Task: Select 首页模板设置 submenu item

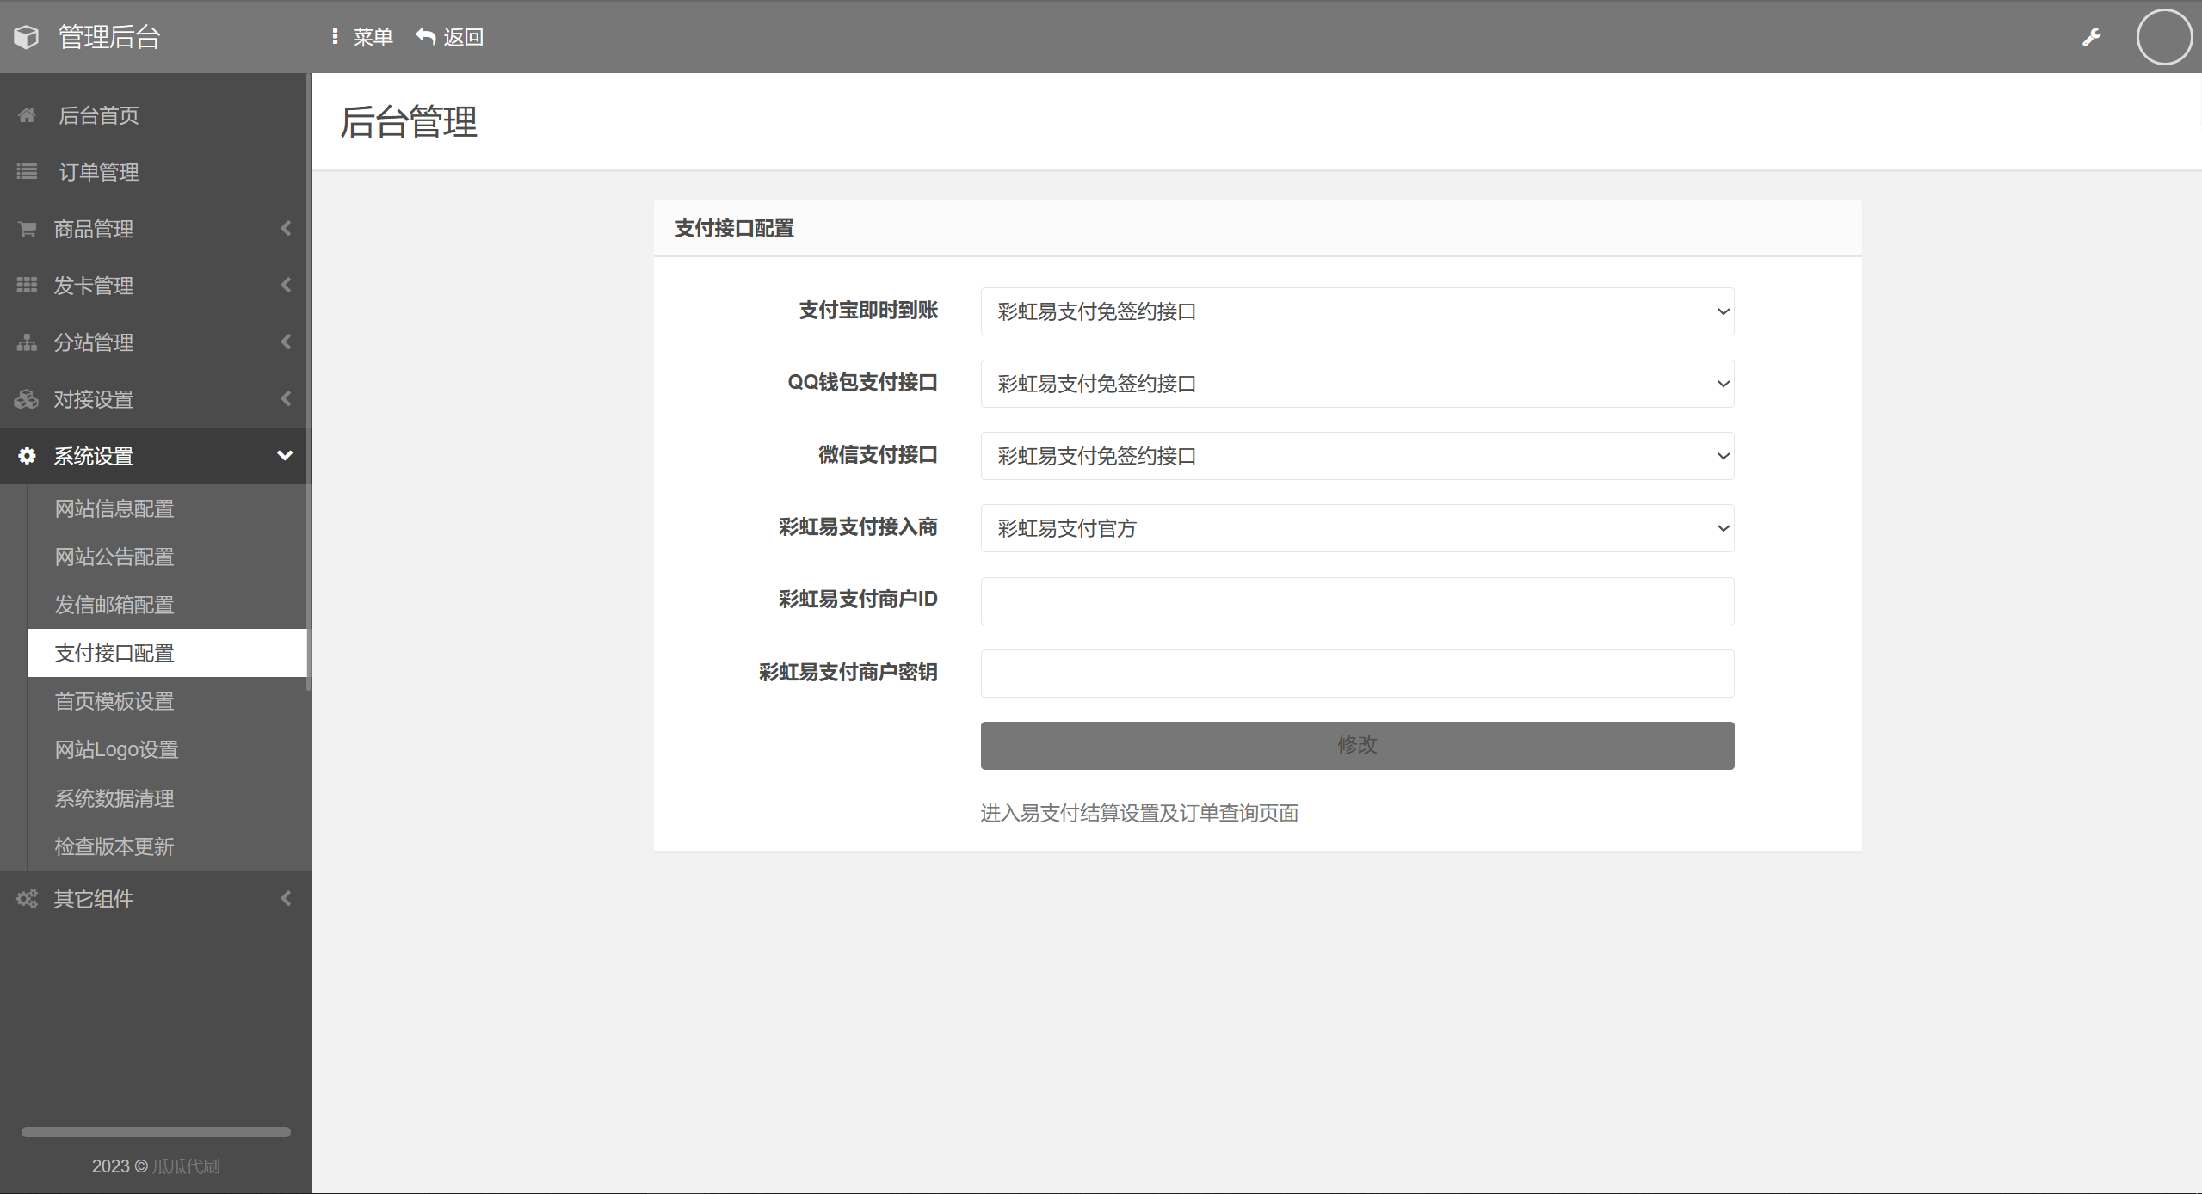Action: 114,702
